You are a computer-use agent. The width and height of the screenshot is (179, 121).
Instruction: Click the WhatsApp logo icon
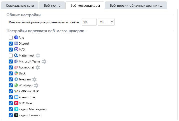tap(16, 85)
